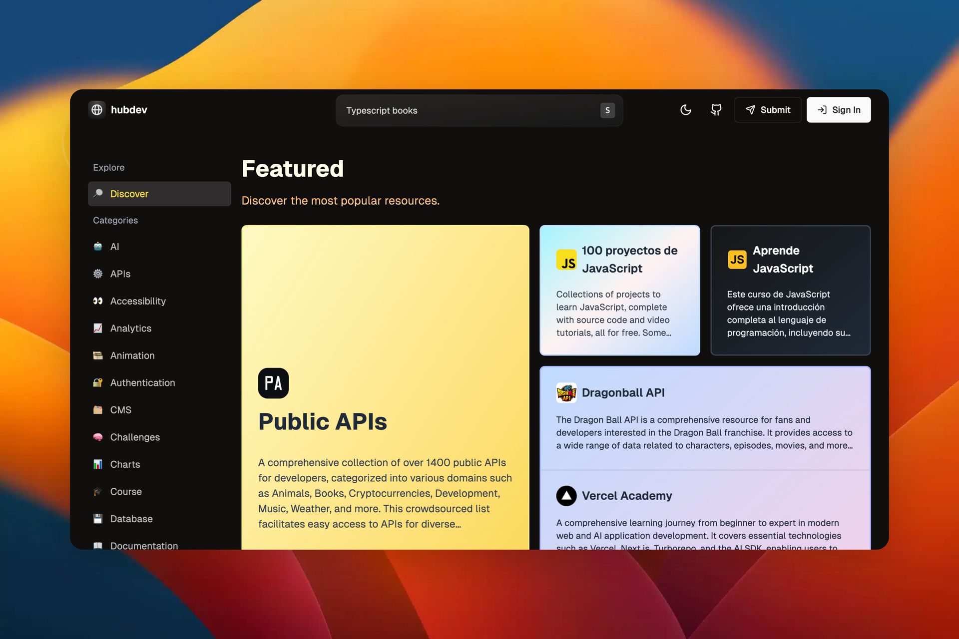The width and height of the screenshot is (959, 639).
Task: Toggle dark mode with moon icon
Action: coord(686,110)
